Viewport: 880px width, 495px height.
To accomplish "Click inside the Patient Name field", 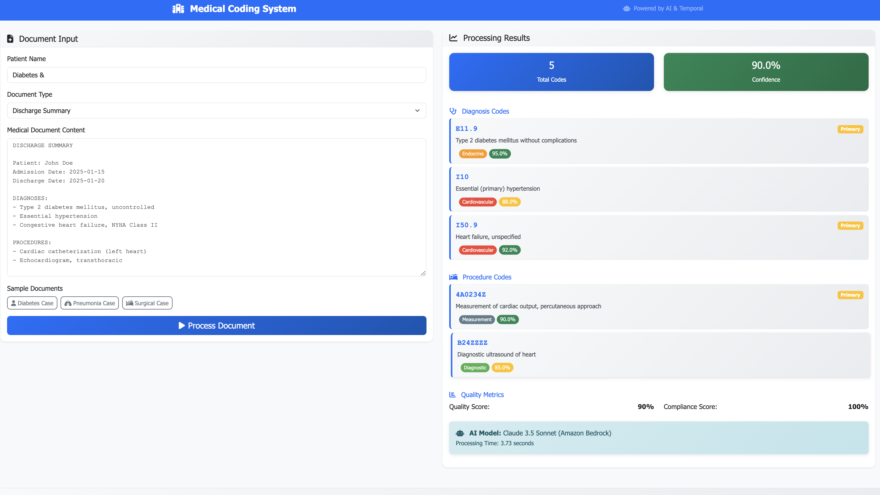I will pos(216,75).
